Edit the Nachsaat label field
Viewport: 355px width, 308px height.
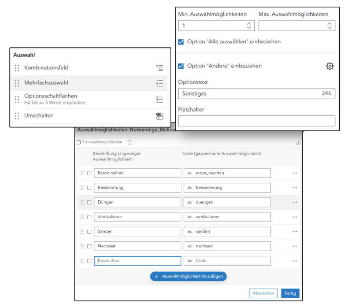coord(138,246)
